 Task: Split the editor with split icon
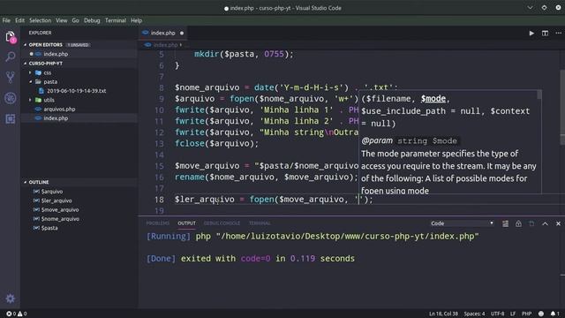[545, 34]
